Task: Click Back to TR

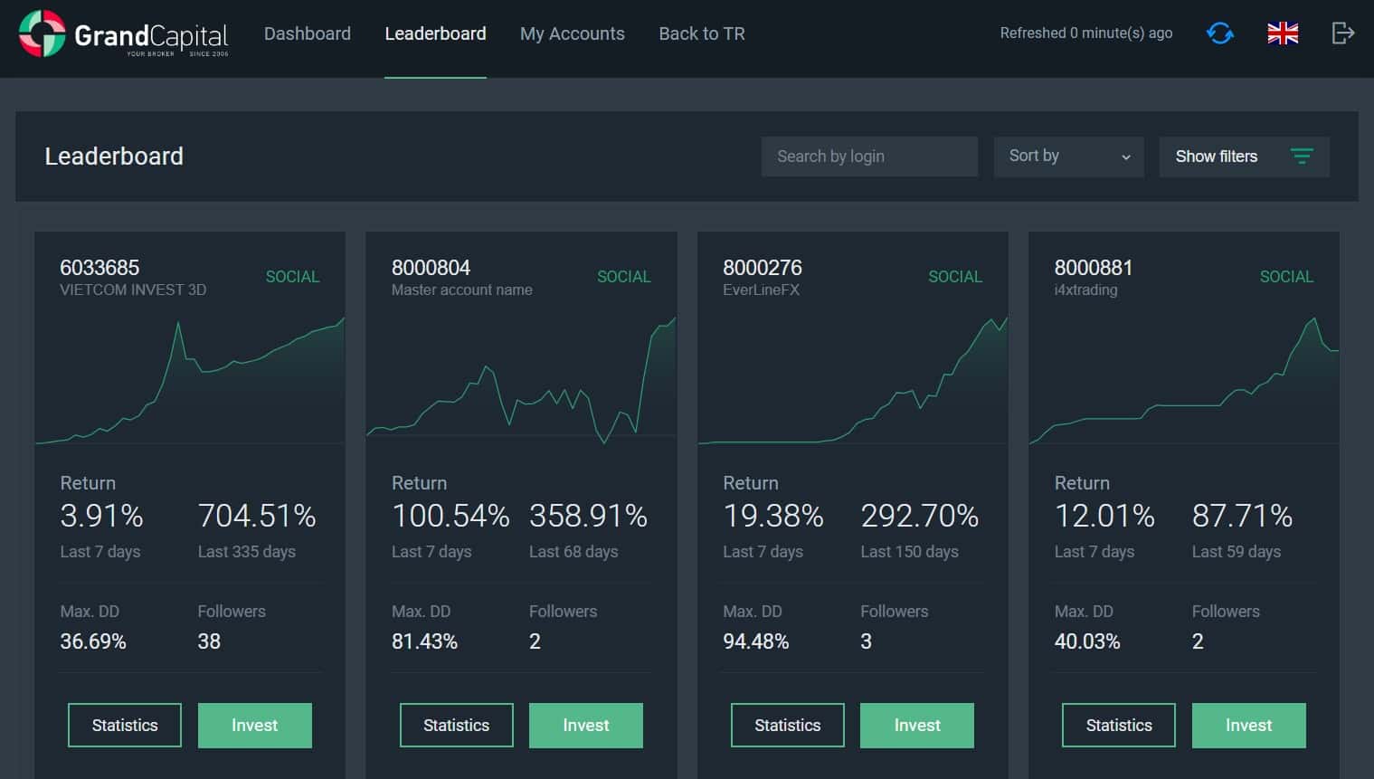Action: pyautogui.click(x=702, y=33)
